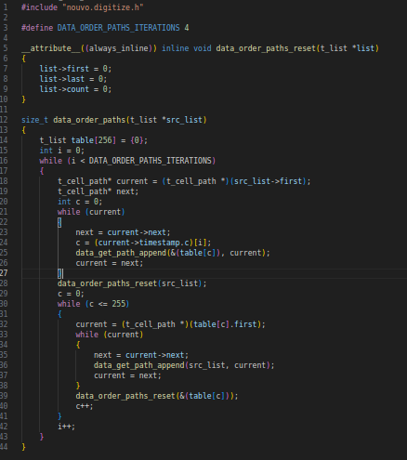Click the "nouvo.digitize.h" include string
The height and width of the screenshot is (460, 407).
[103, 7]
